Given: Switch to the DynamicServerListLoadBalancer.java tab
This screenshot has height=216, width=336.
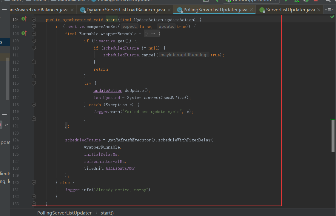Looking at the screenshot, I should (126, 10).
